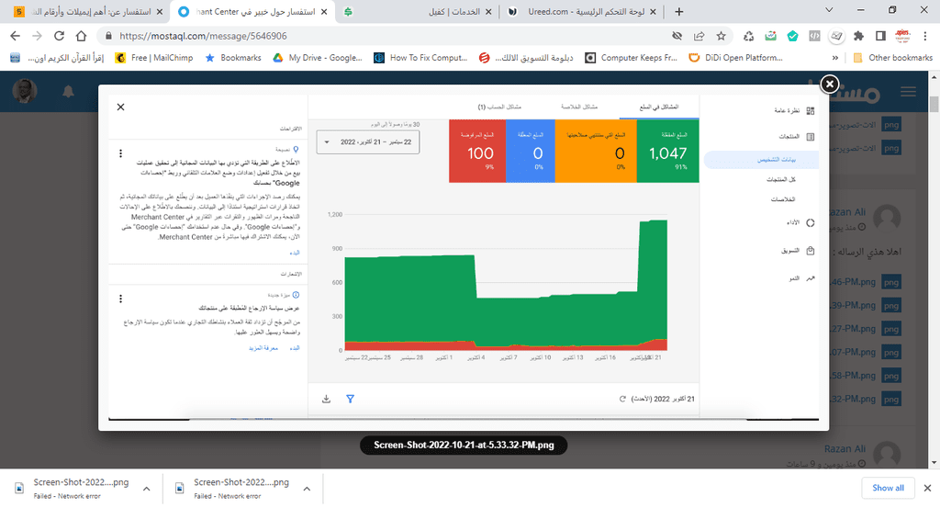Viewport: 940px width, 508px height.
Task: Switch to the first tab about emails
Action: 87,11
